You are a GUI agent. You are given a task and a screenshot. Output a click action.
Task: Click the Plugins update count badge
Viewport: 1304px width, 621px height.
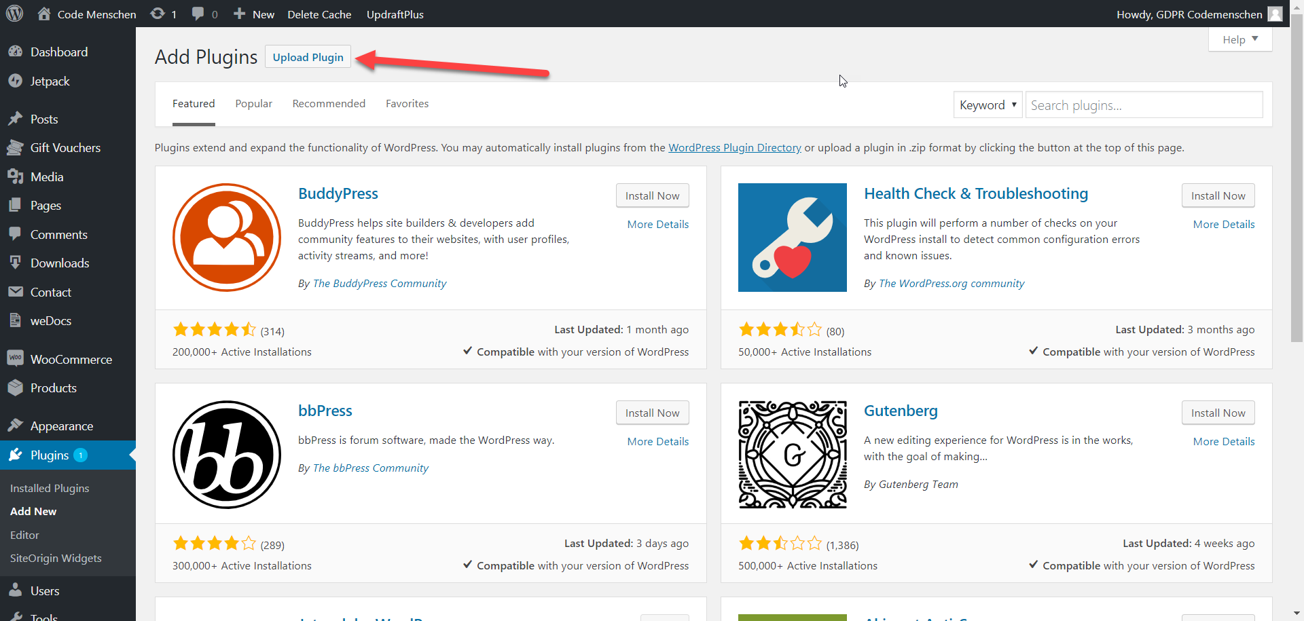[80, 455]
